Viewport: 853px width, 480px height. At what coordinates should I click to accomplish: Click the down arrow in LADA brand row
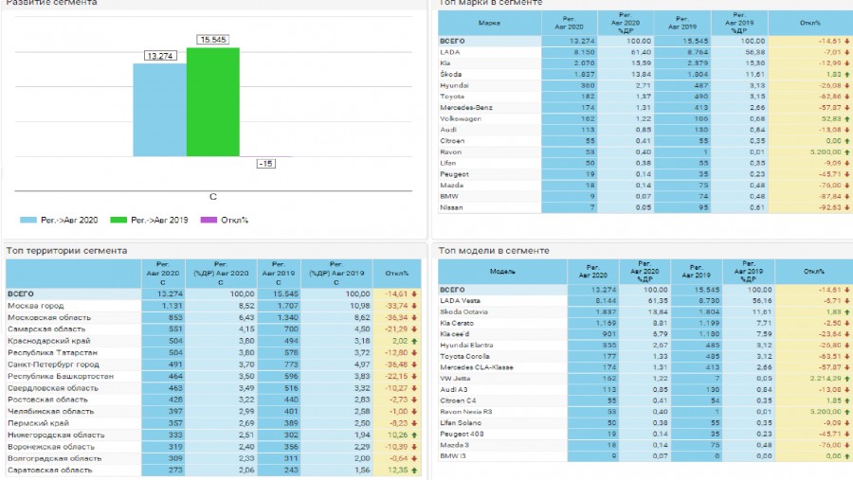[x=847, y=52]
